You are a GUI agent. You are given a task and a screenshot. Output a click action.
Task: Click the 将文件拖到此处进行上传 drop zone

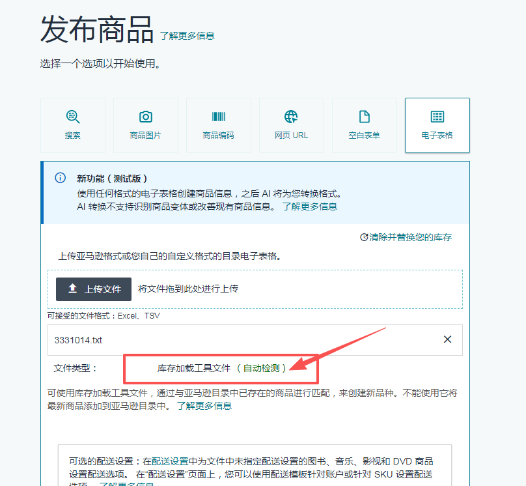tap(188, 289)
